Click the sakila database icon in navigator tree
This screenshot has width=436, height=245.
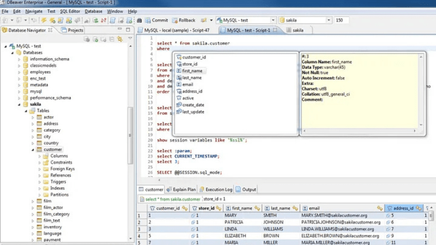[x=26, y=104]
